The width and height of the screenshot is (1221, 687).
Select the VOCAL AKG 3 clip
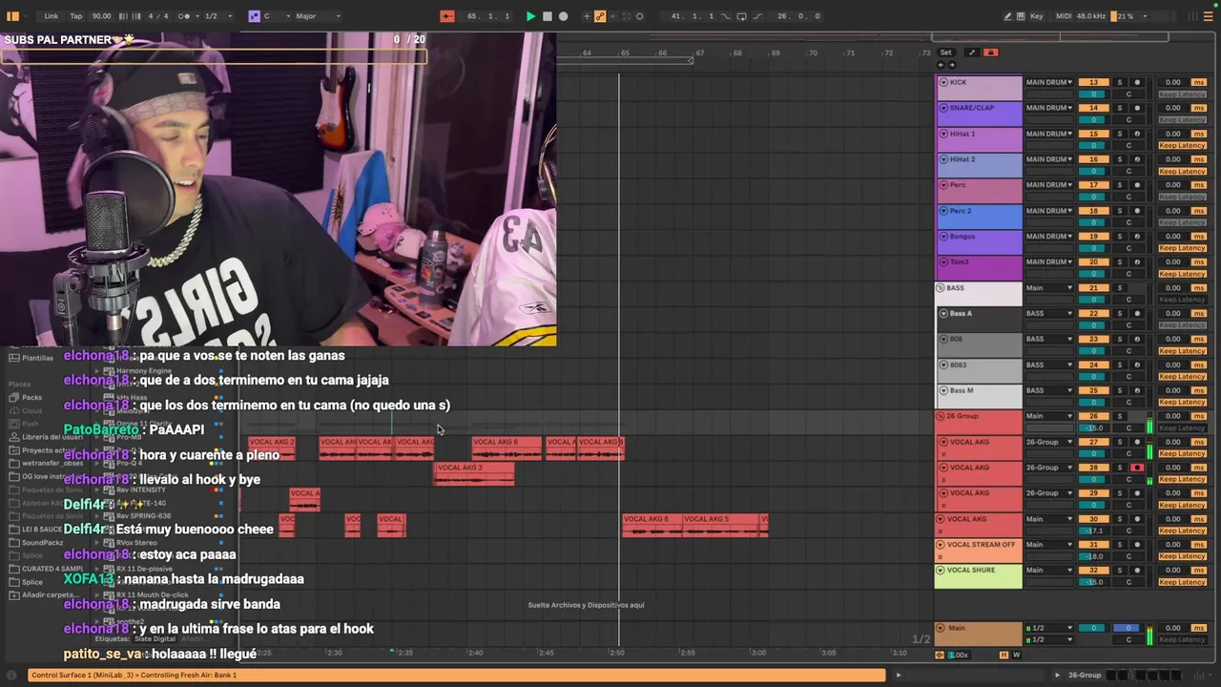tap(474, 474)
